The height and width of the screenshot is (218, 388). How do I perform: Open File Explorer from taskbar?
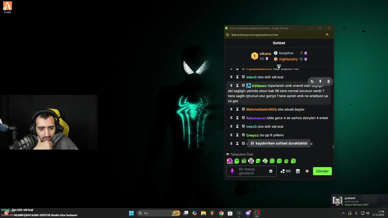pos(203,213)
